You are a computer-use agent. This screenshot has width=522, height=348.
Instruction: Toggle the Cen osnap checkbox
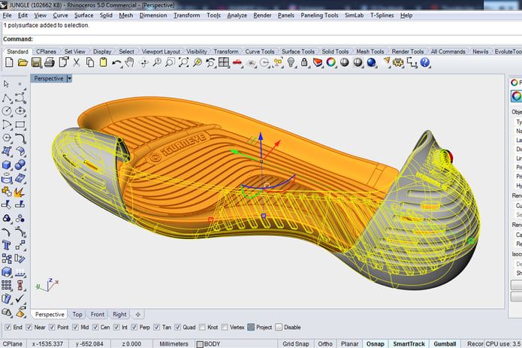(x=95, y=328)
